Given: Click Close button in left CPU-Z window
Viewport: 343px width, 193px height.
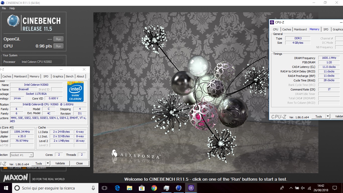Looking at the screenshot, I should pyautogui.click(x=79, y=163).
